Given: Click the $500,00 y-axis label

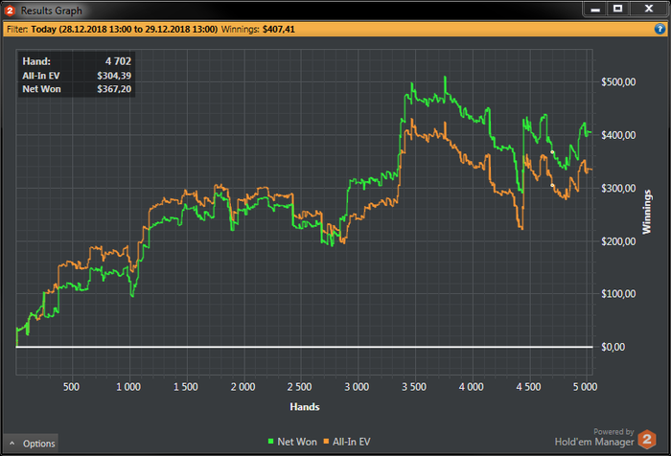Looking at the screenshot, I should pos(618,82).
